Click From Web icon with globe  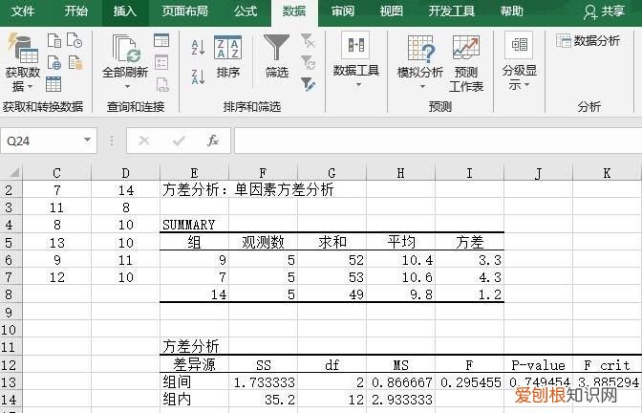(54, 63)
